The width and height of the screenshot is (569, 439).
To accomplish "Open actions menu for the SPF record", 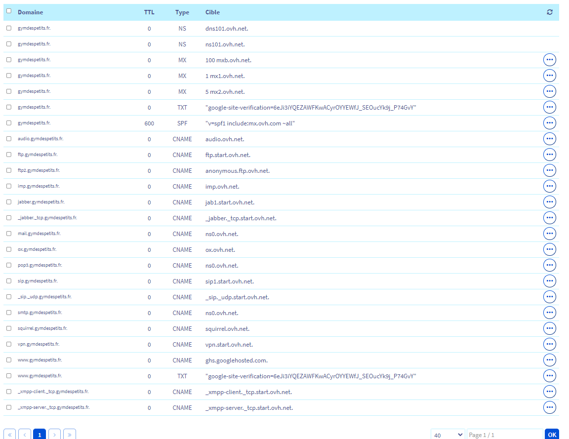I will 549,123.
